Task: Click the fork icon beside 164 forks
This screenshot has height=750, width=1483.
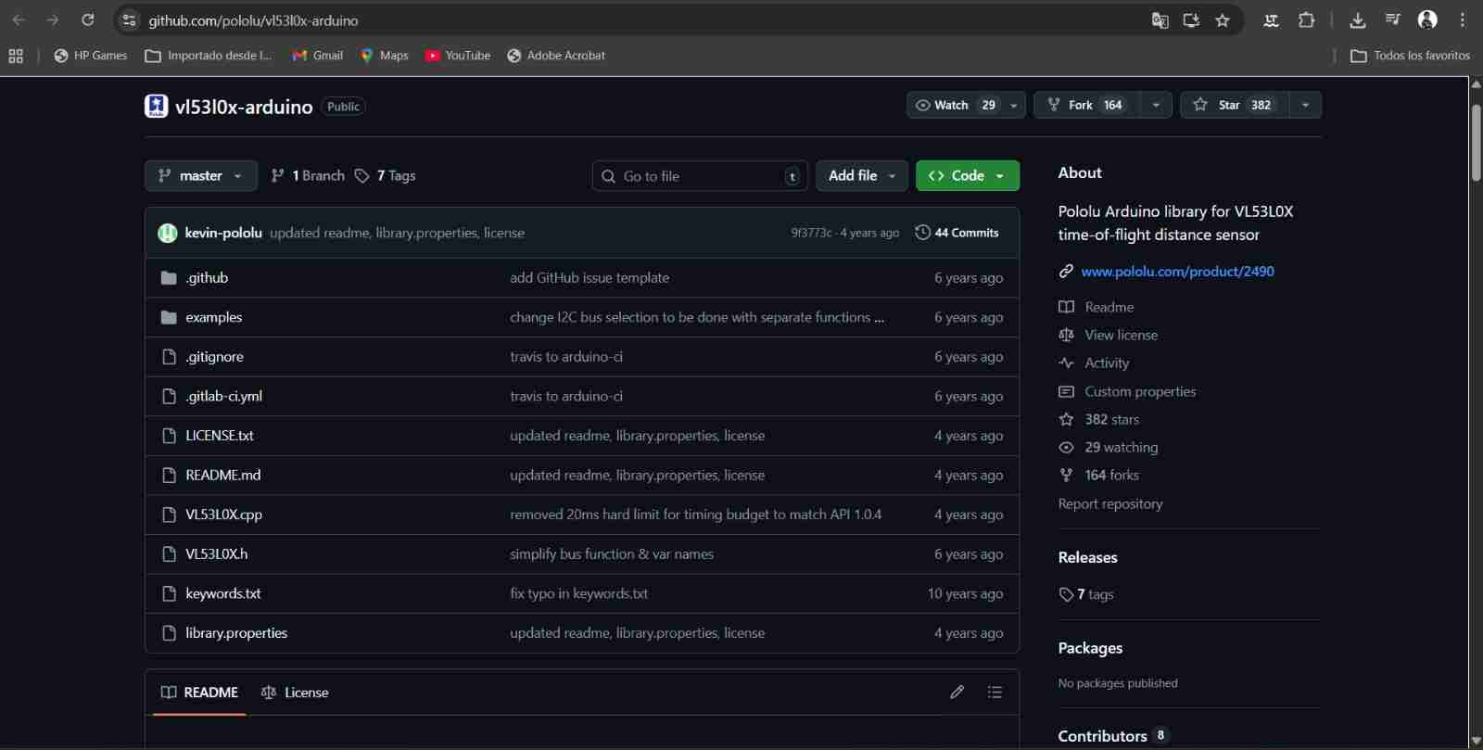Action: pyautogui.click(x=1067, y=475)
